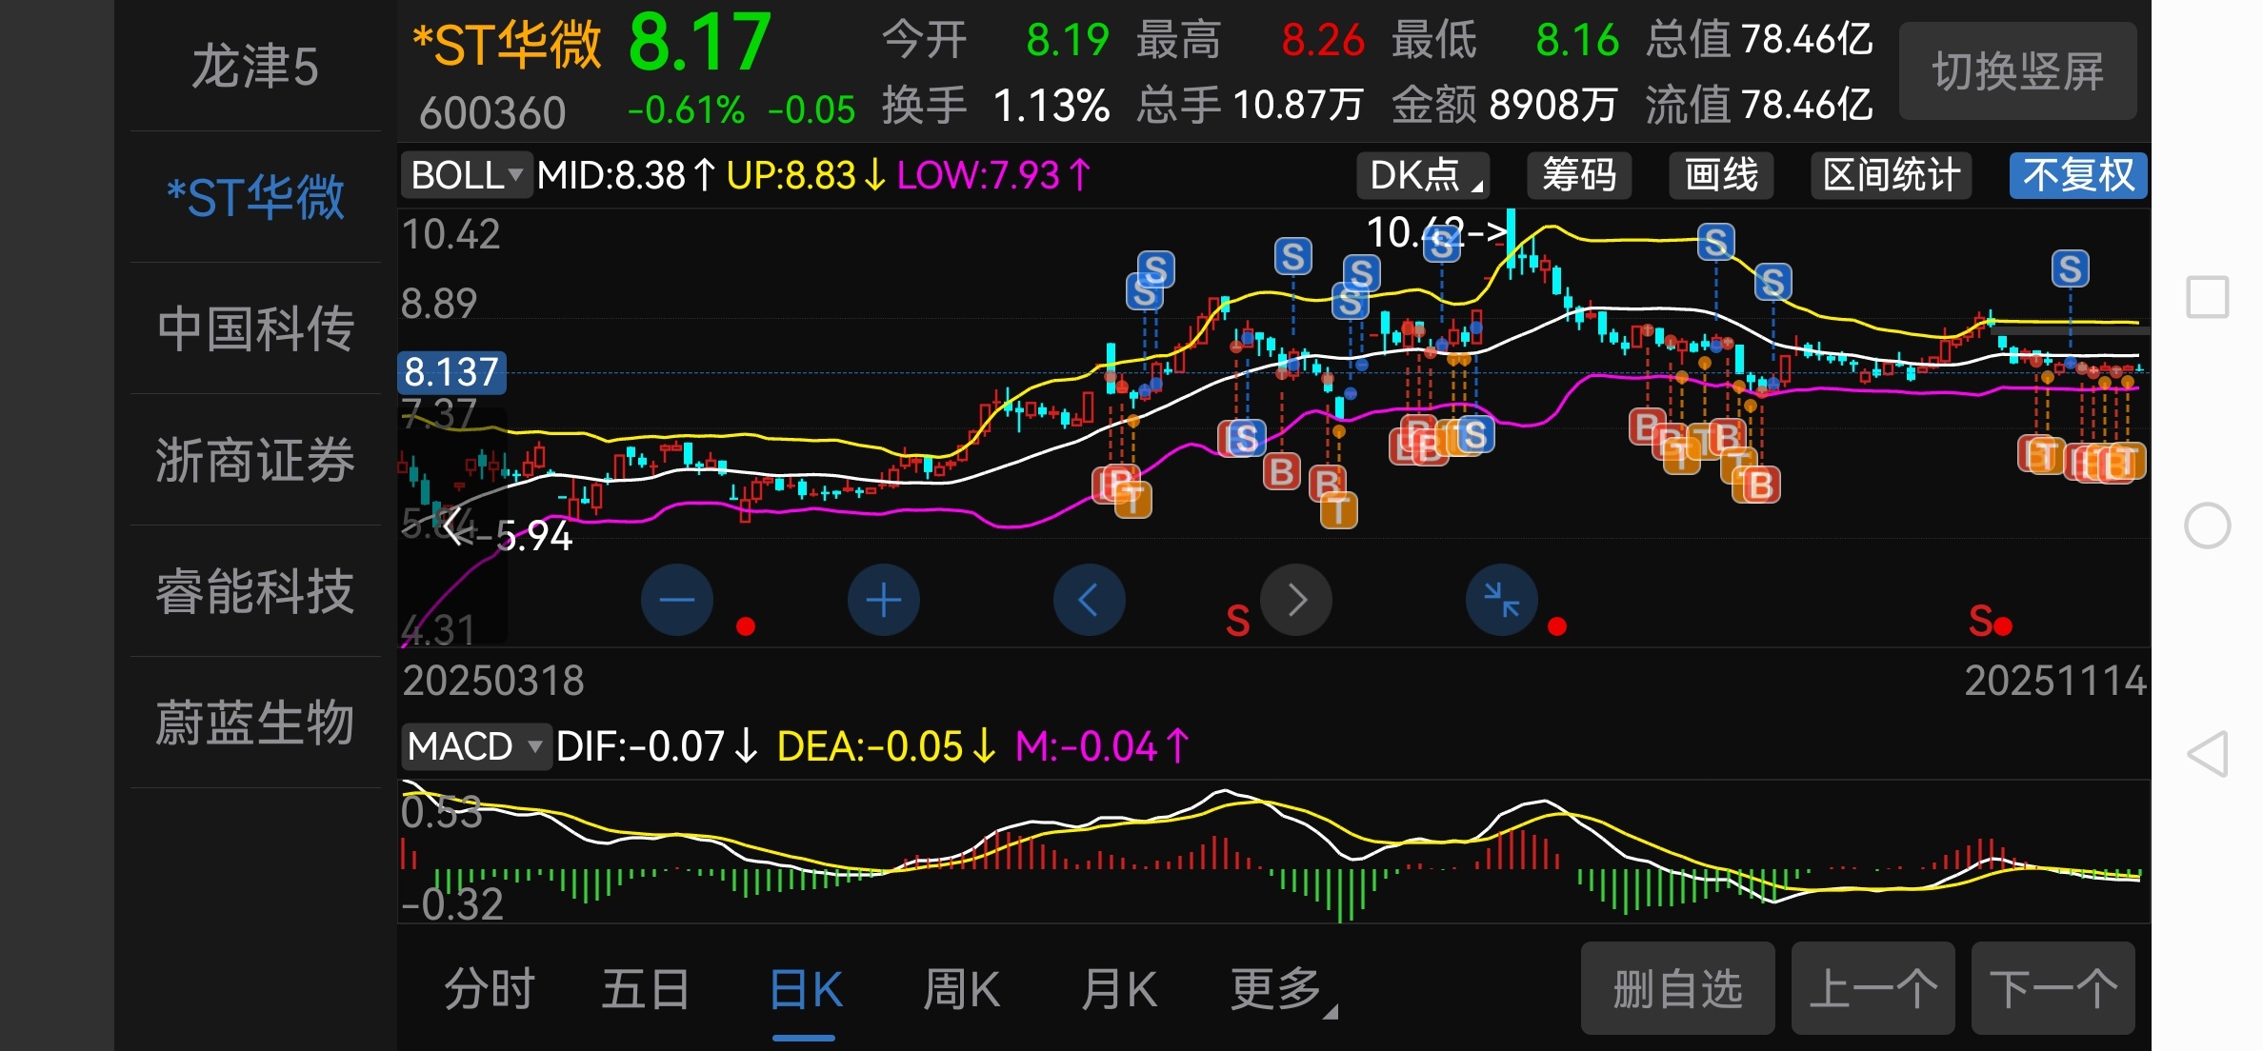This screenshot has width=2263, height=1051.
Task: Switch screen orientation with 切换竖屏
Action: (2017, 71)
